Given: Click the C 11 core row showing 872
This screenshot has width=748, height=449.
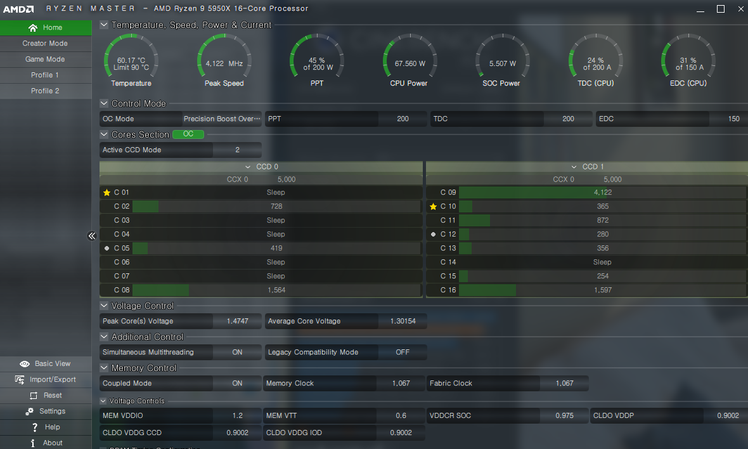Looking at the screenshot, I should [x=587, y=221].
